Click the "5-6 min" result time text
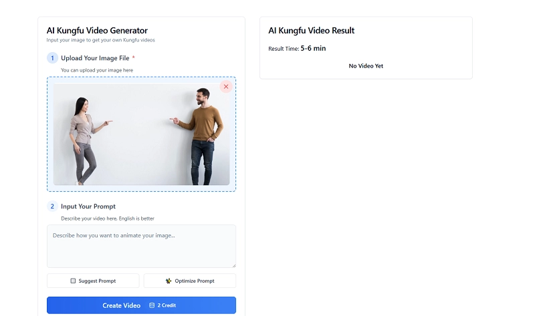This screenshot has width=535, height=316. click(x=313, y=49)
